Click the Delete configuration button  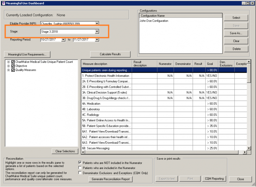236,49
